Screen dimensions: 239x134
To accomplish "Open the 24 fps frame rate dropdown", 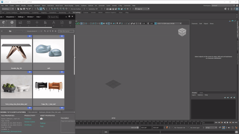I will [211, 128].
